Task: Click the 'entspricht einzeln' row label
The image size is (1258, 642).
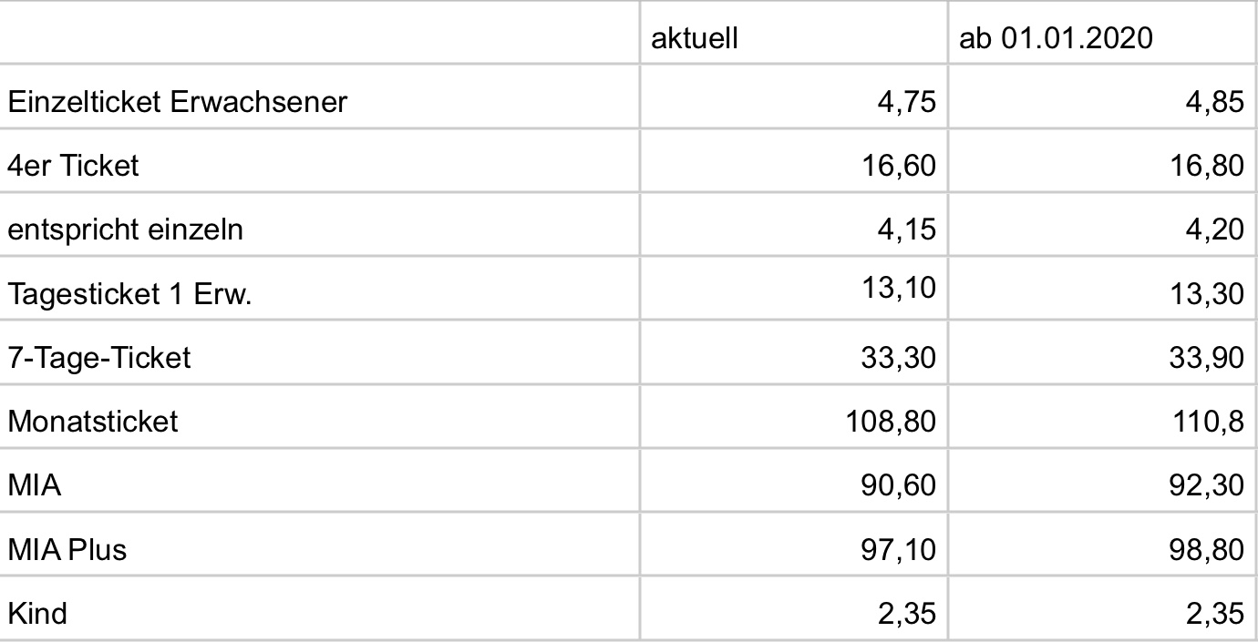Action: click(126, 229)
